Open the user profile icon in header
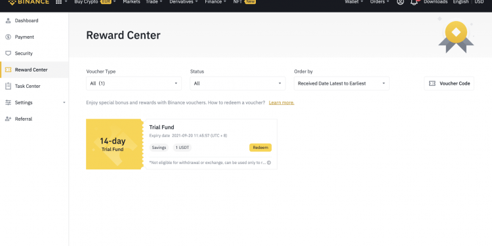 [x=400, y=2]
